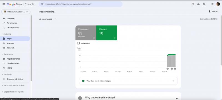This screenshot has width=222, height=100.
Task: Open Sitemaps report
Action: 15,43
